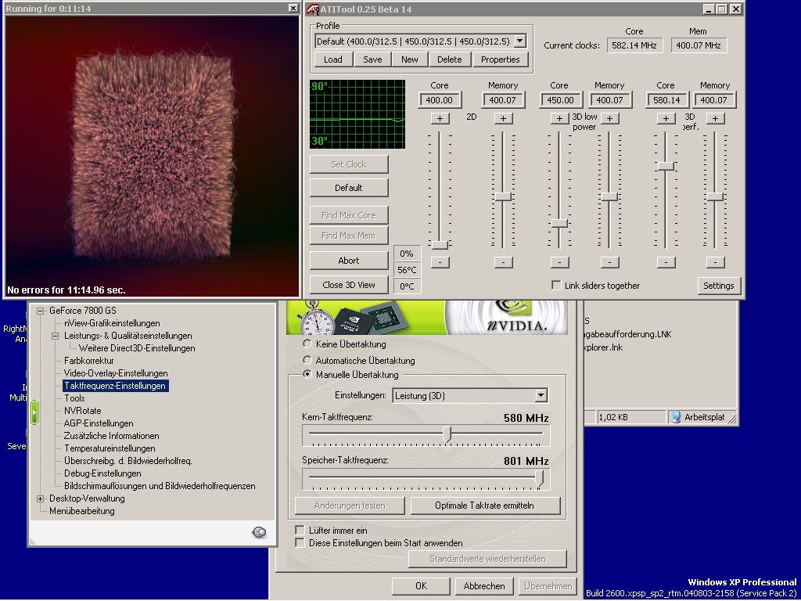Click the green side tab handle
This screenshot has width=801, height=601.
(x=34, y=412)
